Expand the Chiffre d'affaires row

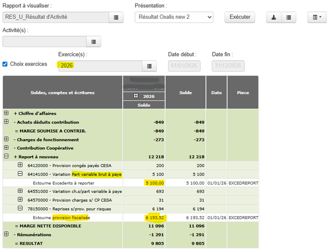(x=6, y=113)
